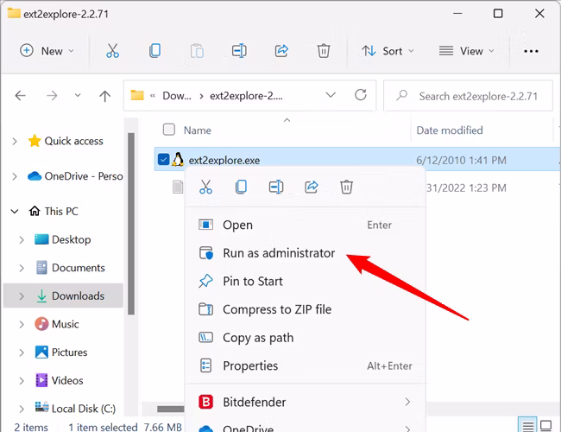Click the navigation pane vertical scrollbar
Image resolution: width=561 pixels, height=432 pixels.
pyautogui.click(x=131, y=224)
